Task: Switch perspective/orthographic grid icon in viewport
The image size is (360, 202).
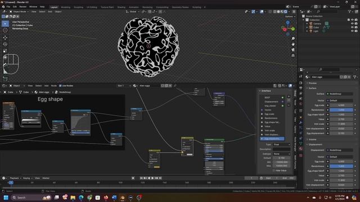Action: [293, 56]
